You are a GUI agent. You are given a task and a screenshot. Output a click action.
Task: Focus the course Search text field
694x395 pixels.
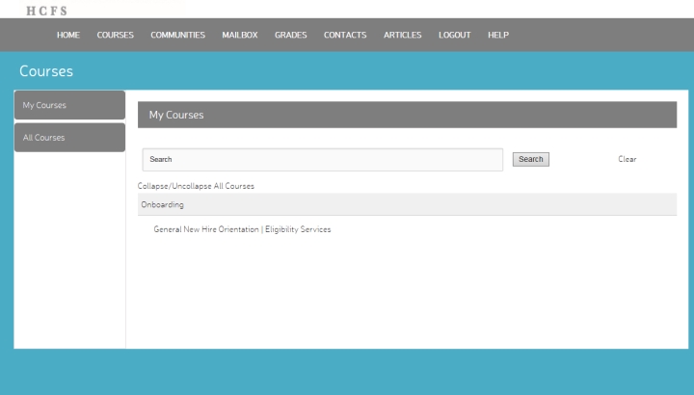tap(323, 159)
